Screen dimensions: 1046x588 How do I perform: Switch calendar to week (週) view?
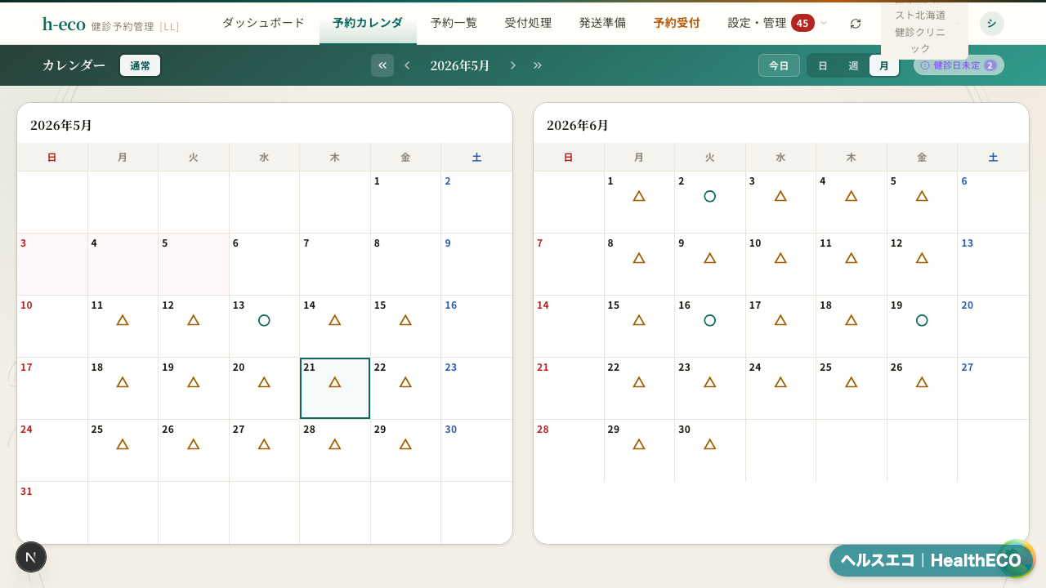coord(853,65)
